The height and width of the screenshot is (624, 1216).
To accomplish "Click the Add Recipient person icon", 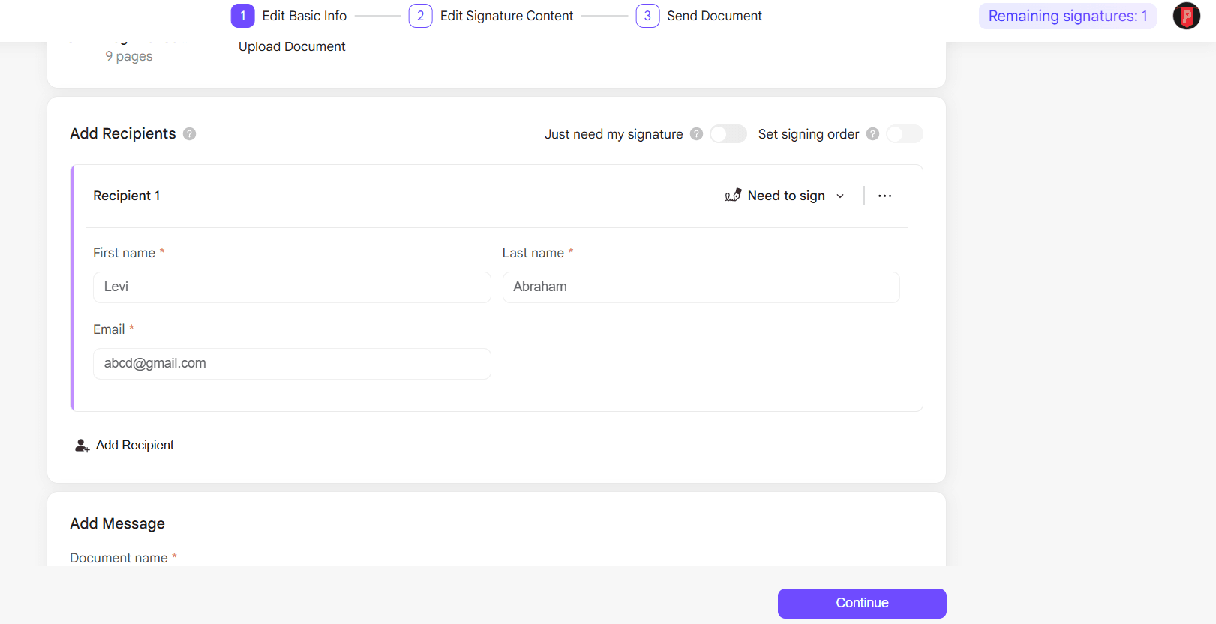I will click(82, 445).
